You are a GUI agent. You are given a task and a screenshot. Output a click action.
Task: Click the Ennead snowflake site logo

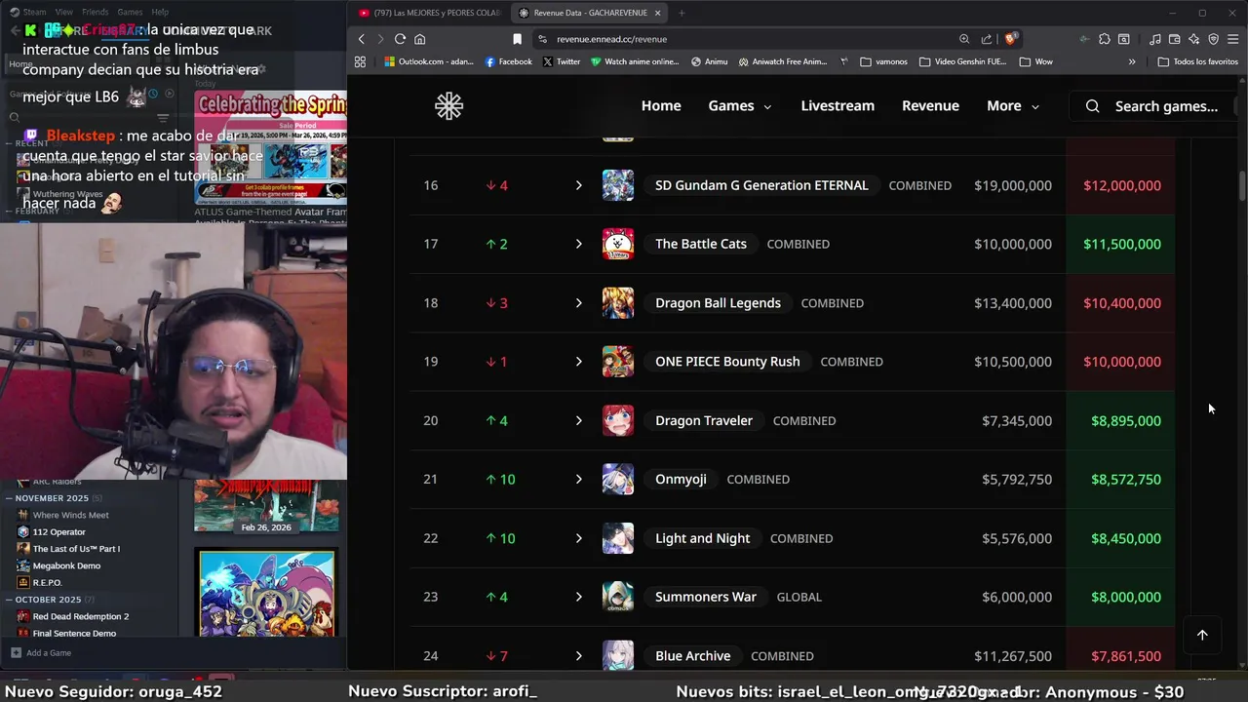click(448, 106)
